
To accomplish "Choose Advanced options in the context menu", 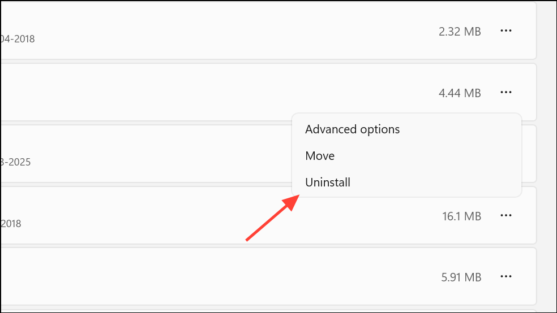I will click(352, 129).
